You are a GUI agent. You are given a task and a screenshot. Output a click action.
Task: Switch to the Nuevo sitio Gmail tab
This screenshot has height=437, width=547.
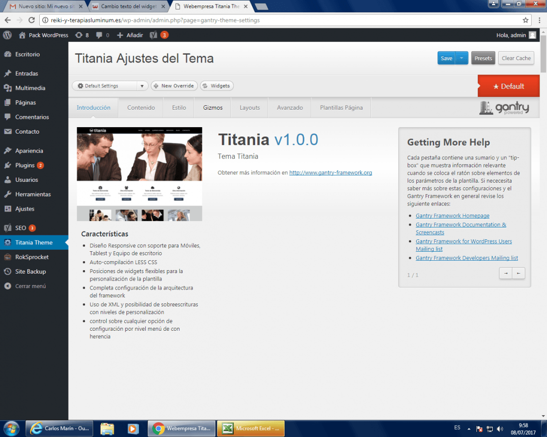coord(44,6)
